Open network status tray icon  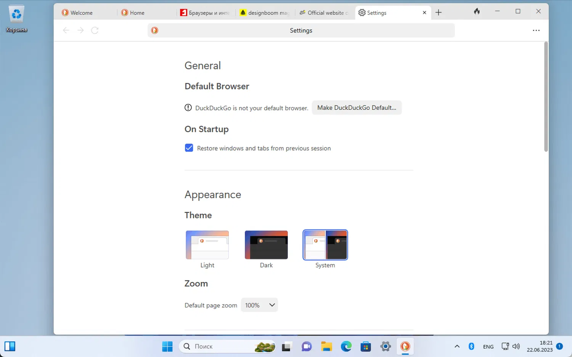click(505, 346)
